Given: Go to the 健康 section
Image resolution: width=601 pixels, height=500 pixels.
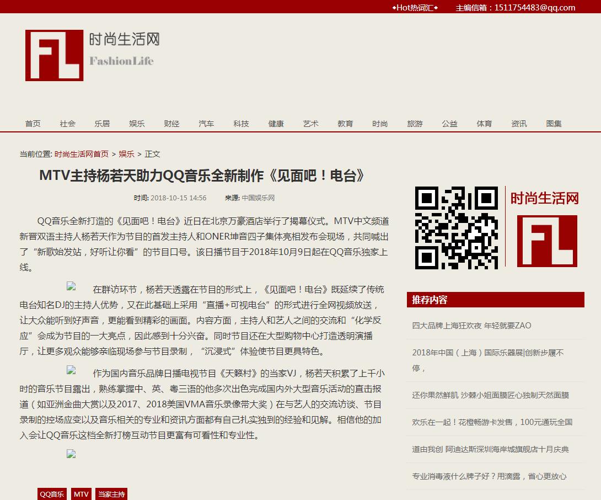Looking at the screenshot, I should tap(276, 124).
